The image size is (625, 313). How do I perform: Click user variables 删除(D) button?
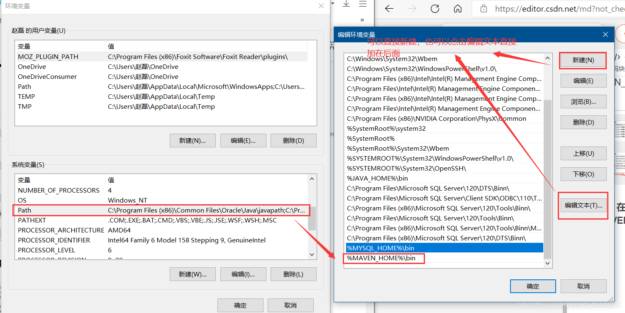tap(293, 141)
